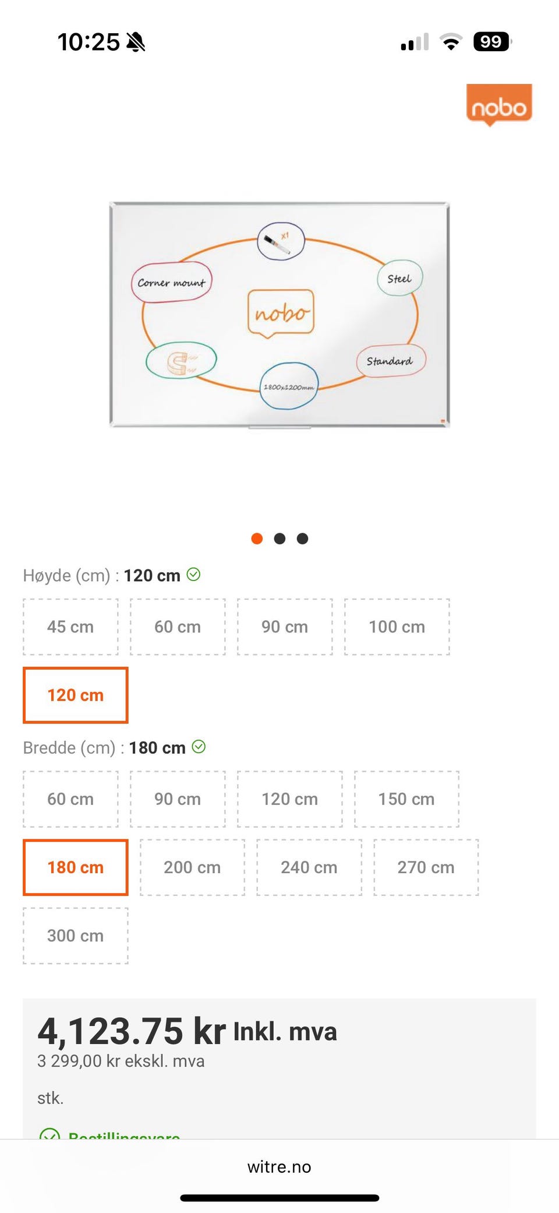Tap the selected 180 cm width button
The width and height of the screenshot is (559, 1213).
(x=75, y=867)
